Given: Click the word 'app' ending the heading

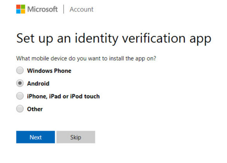Looking at the screenshot, I should (x=200, y=40).
